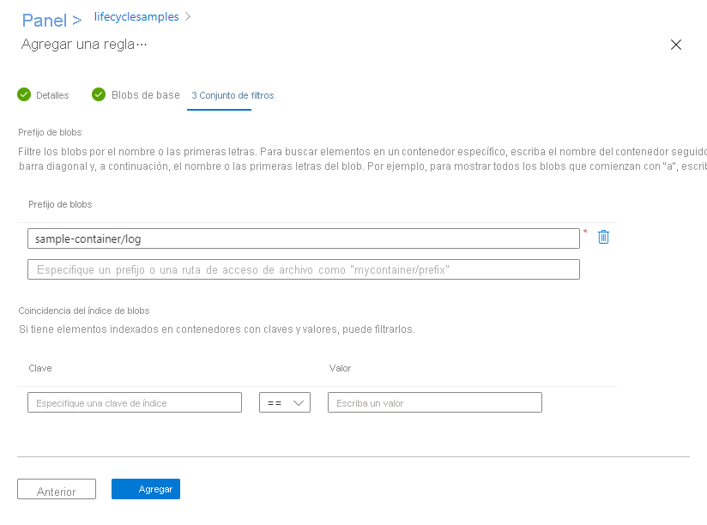
Task: Click the Especifique una clave de índice field
Action: (x=134, y=401)
